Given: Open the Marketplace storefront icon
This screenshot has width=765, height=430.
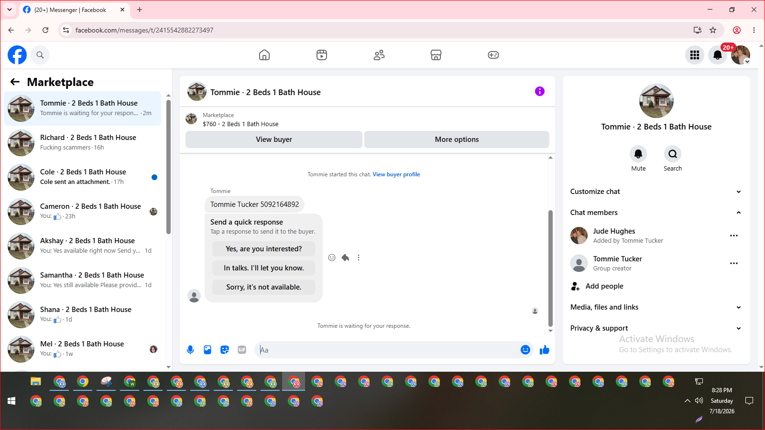Looking at the screenshot, I should pos(436,55).
